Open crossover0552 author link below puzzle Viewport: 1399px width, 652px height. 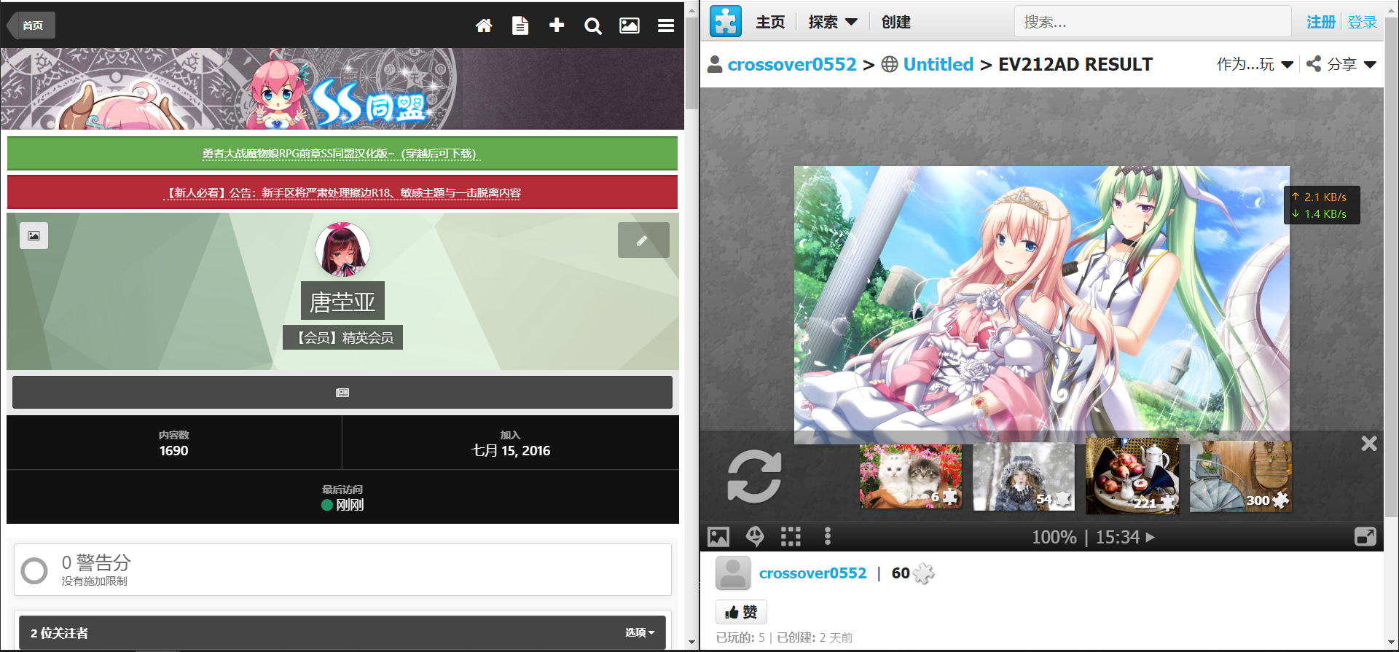(x=812, y=573)
